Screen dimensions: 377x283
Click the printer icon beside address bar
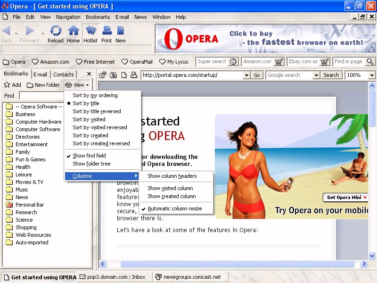pyautogui.click(x=134, y=75)
